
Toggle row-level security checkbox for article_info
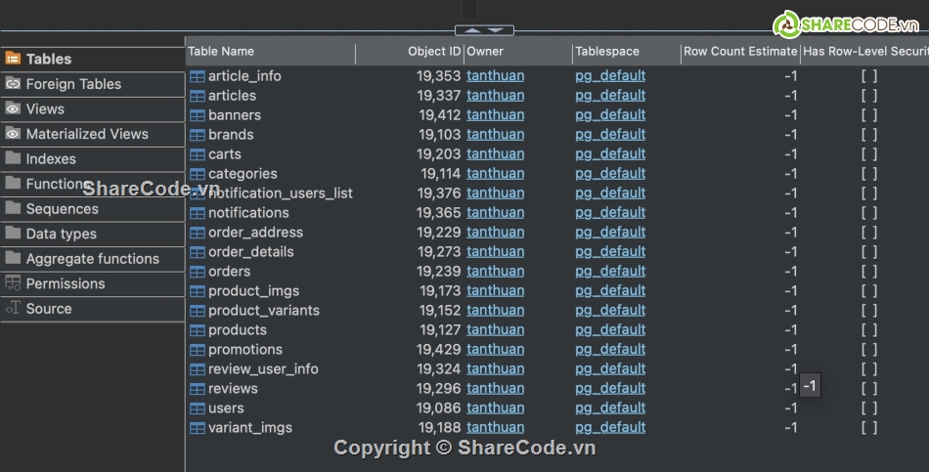point(869,76)
